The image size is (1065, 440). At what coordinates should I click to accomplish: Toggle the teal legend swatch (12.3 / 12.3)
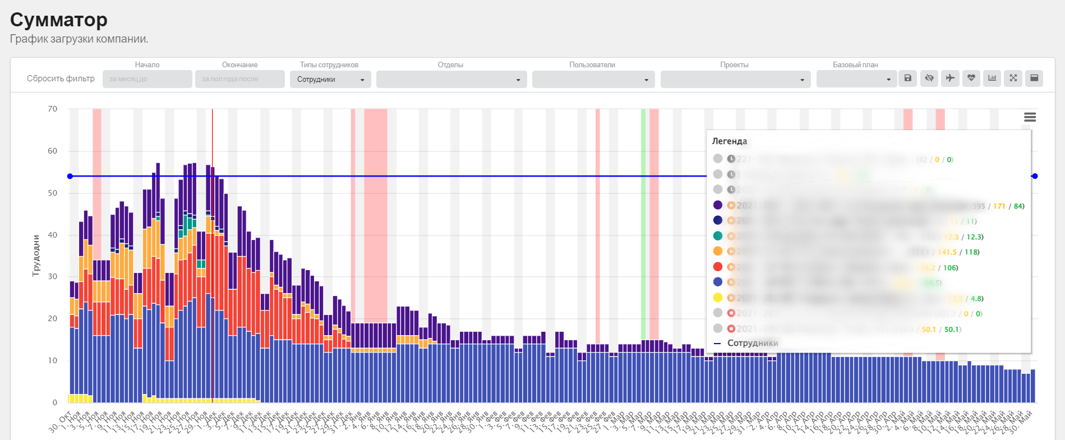click(x=718, y=236)
